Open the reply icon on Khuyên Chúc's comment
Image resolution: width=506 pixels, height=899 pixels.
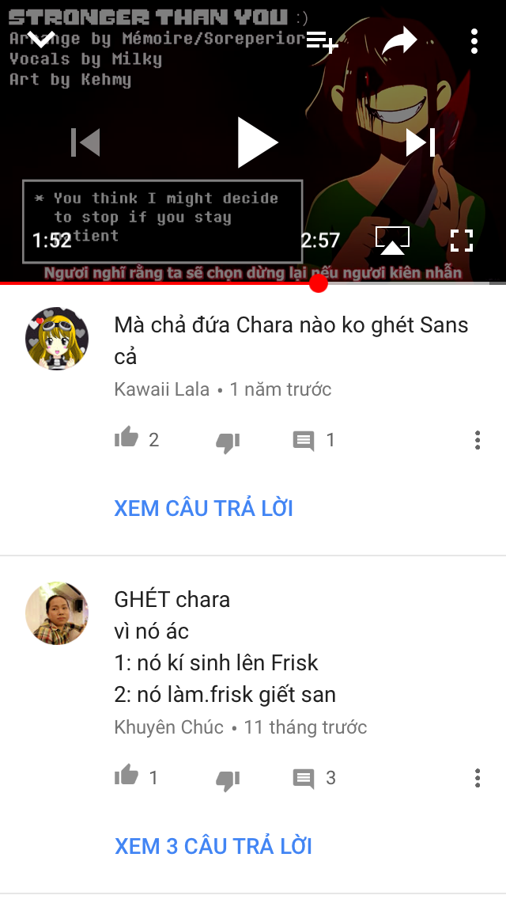[303, 779]
